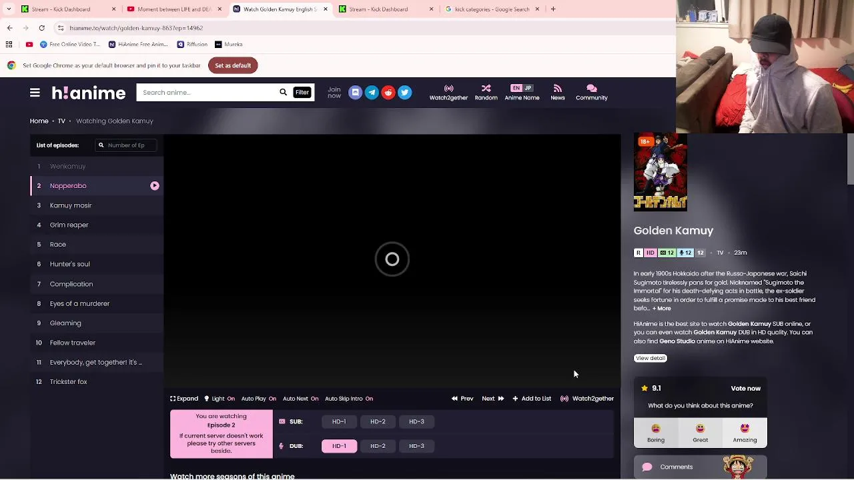Click the play indicator on Nopperabo
This screenshot has height=480, width=854.
click(x=155, y=186)
